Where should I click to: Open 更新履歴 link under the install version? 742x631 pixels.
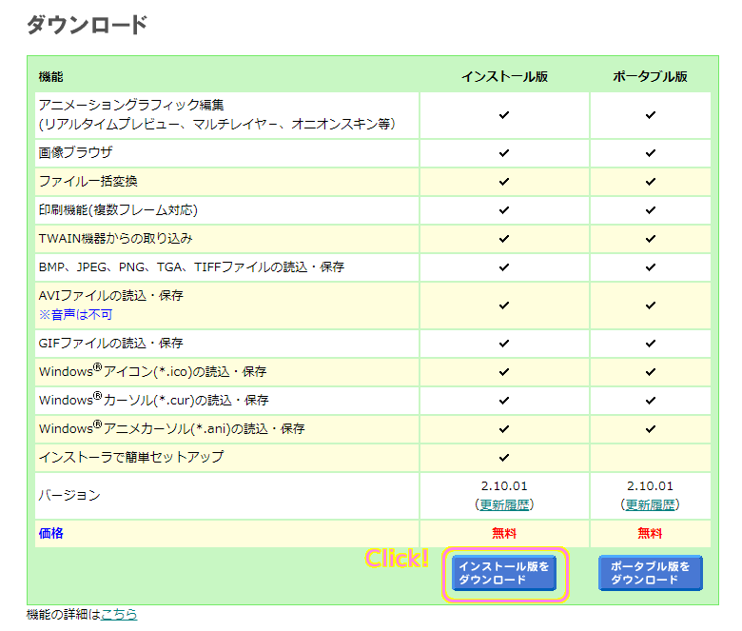click(504, 504)
